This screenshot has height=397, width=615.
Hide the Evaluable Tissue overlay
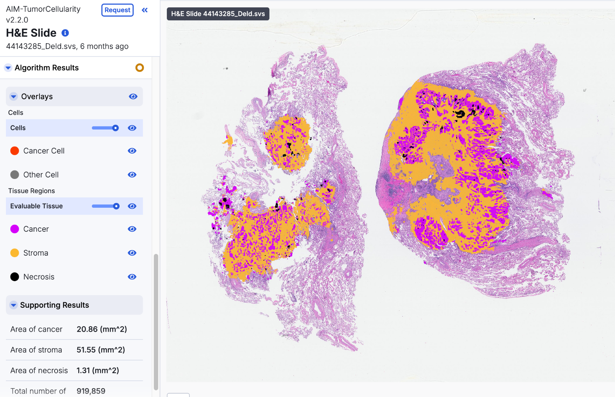click(132, 206)
